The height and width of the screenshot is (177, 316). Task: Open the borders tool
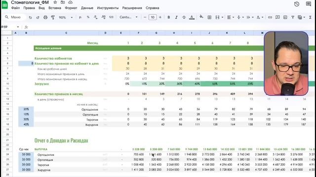pyautogui.click(x=209, y=18)
